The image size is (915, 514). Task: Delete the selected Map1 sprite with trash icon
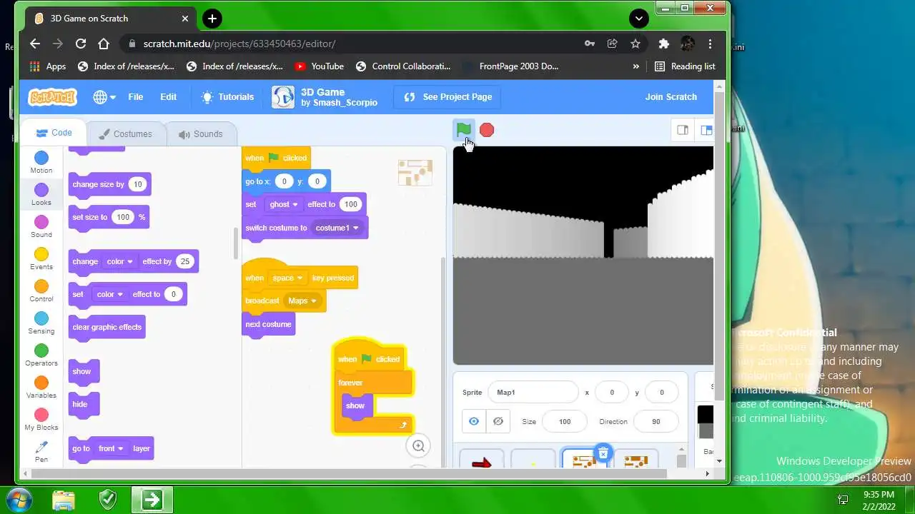click(603, 453)
